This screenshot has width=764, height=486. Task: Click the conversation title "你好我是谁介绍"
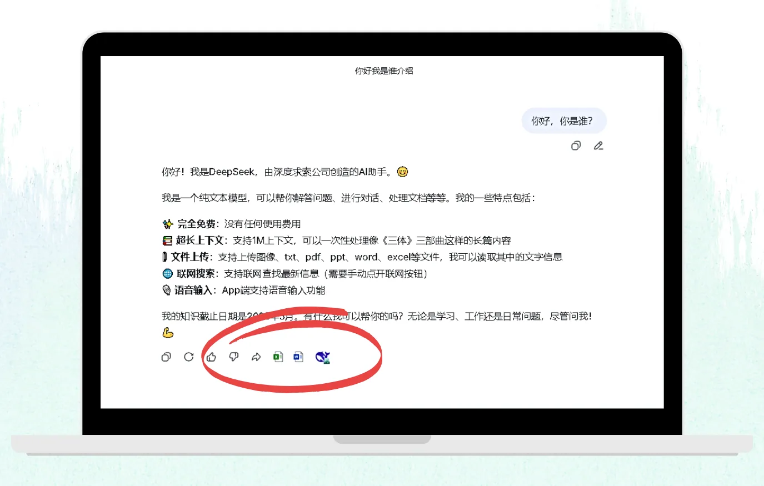[384, 71]
